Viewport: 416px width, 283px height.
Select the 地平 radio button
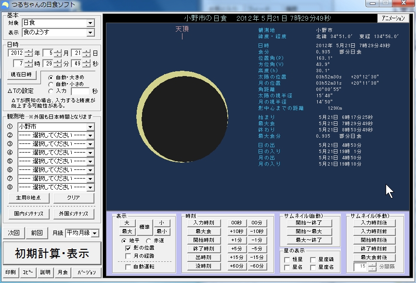pos(124,241)
